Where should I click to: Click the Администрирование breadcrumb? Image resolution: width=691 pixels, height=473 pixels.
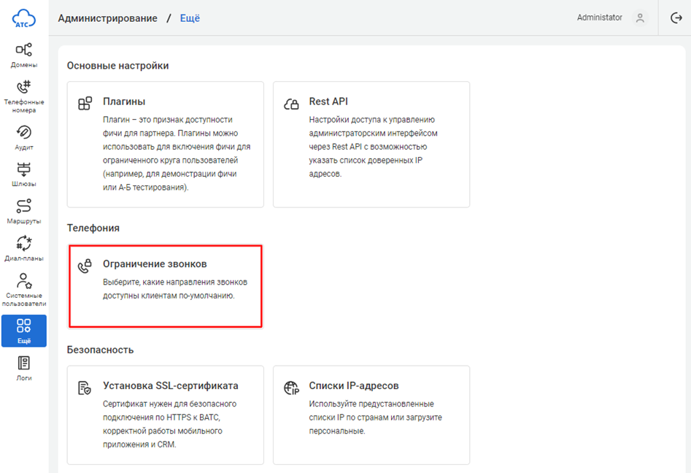coord(108,18)
